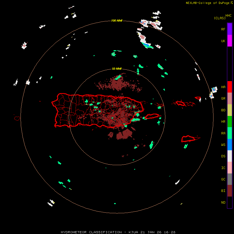234x234 pixels.
Task: Click the WS legend label
Action: pyautogui.click(x=223, y=145)
